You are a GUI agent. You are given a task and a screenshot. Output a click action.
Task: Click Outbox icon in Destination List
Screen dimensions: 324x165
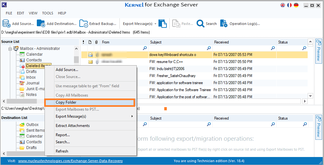[x=22, y=125]
